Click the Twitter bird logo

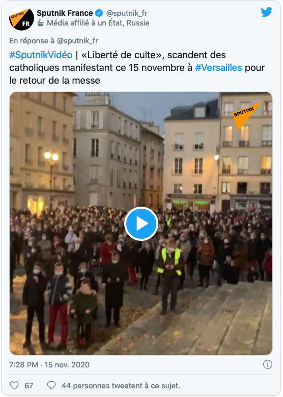pyautogui.click(x=266, y=12)
